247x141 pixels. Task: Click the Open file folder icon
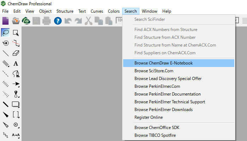[x=16, y=21]
